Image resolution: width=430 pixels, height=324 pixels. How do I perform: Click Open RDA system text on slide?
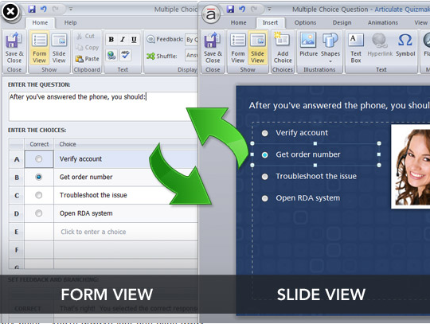(308, 198)
